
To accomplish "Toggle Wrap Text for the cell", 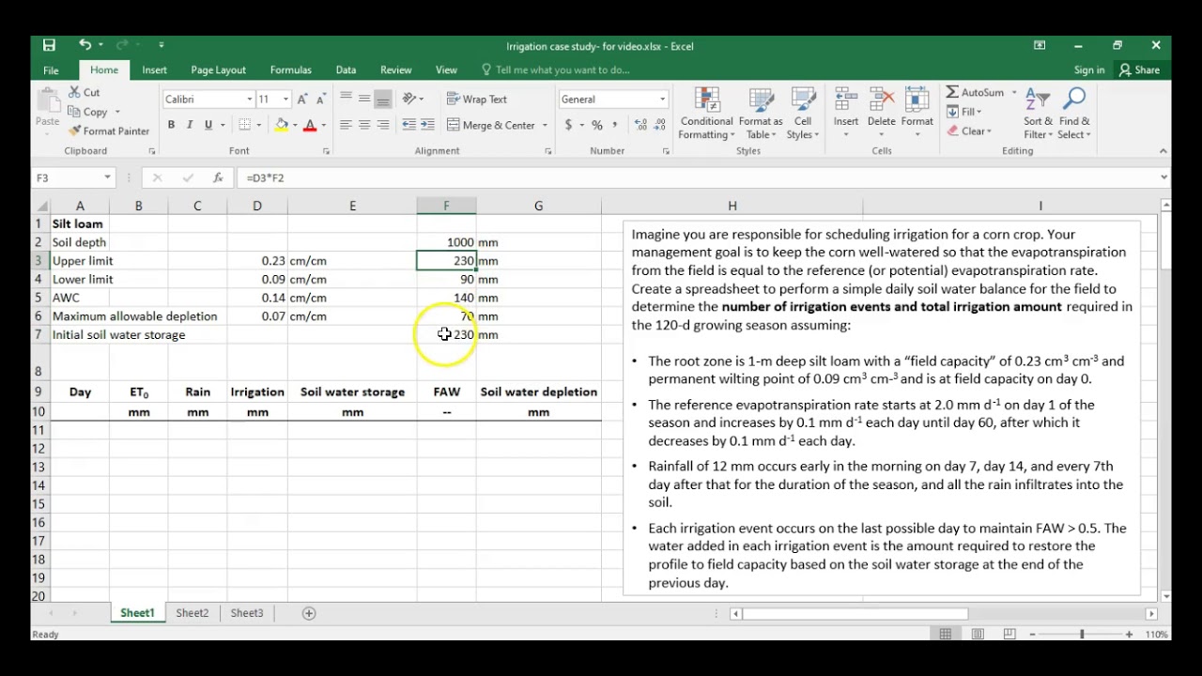I will pyautogui.click(x=477, y=99).
